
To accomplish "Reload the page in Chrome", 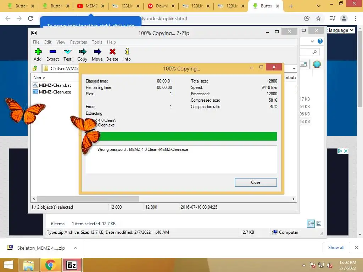I will 30,18.
